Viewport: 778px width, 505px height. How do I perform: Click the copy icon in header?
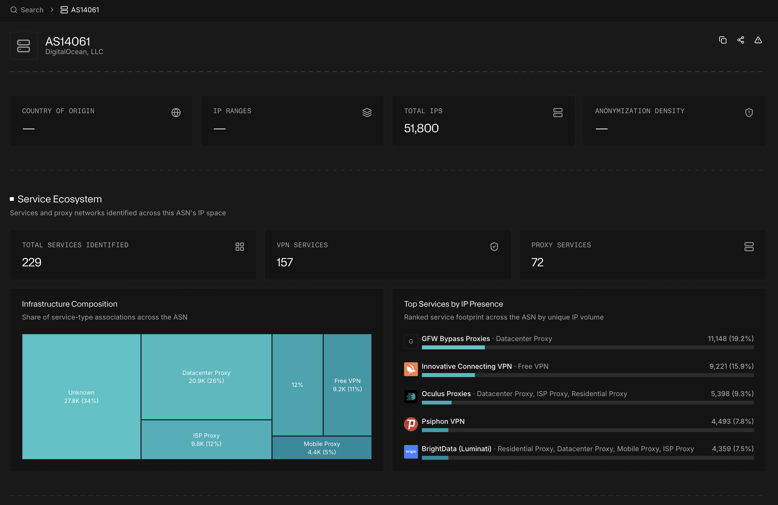pyautogui.click(x=723, y=40)
